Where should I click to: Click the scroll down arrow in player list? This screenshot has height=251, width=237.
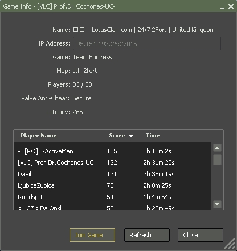click(x=217, y=204)
